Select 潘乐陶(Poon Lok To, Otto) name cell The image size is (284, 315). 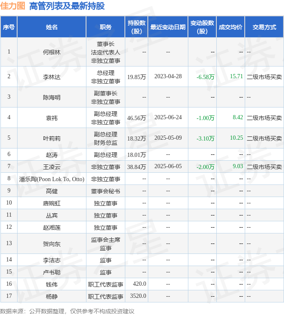52,179
